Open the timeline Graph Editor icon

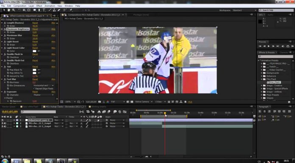point(125,112)
